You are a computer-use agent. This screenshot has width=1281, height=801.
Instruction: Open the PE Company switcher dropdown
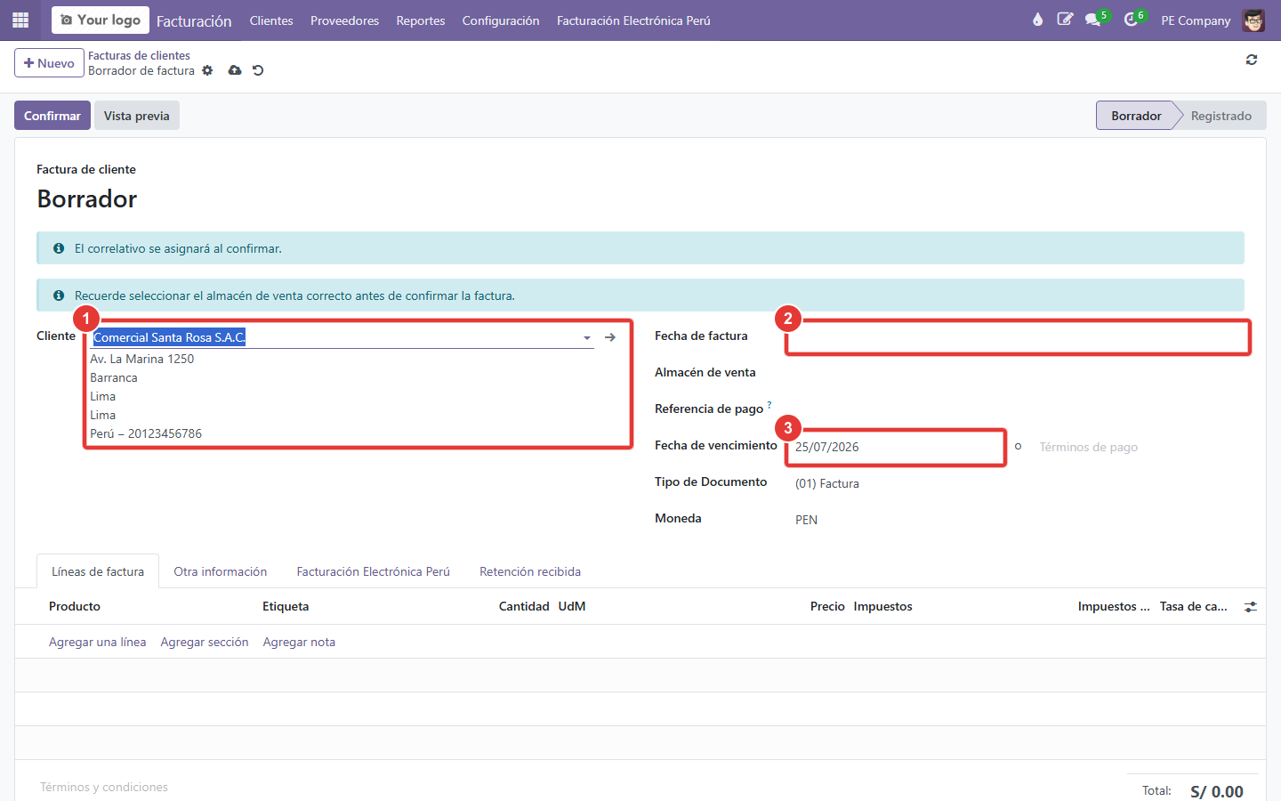coord(1196,20)
